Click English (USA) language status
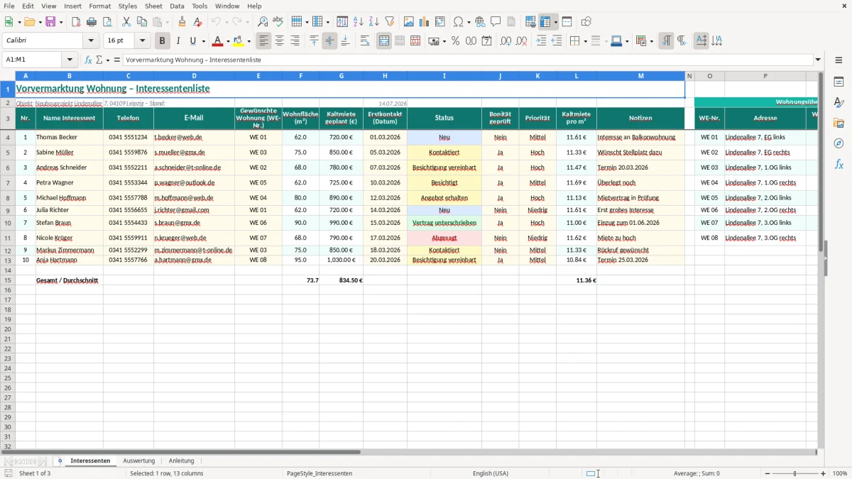Screen dimensions: 852x479 (491, 473)
